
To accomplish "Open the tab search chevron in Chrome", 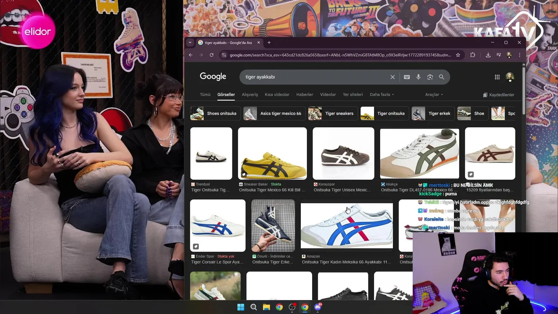I will [x=190, y=42].
